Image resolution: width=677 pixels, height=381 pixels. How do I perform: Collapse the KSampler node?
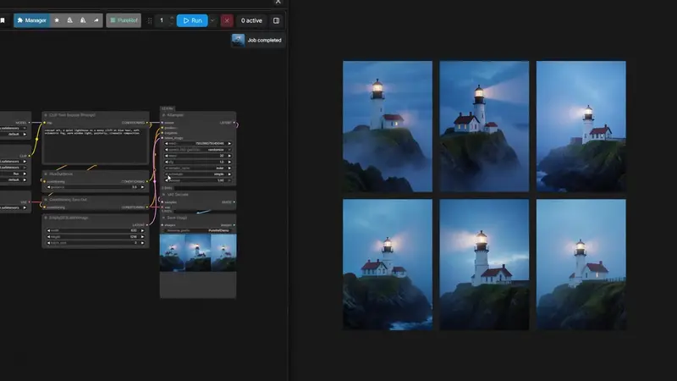pyautogui.click(x=163, y=115)
